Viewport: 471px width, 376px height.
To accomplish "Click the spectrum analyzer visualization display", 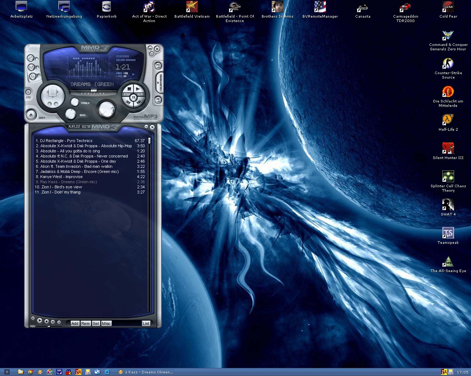I will [x=89, y=67].
